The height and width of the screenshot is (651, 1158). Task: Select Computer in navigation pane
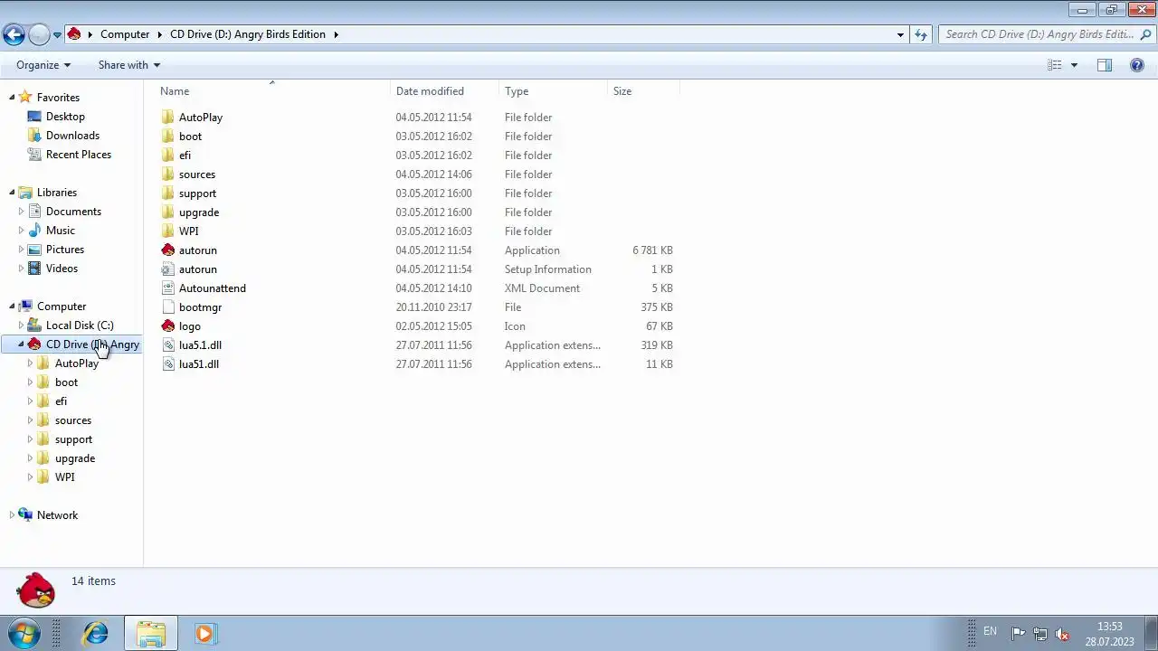[x=62, y=307]
